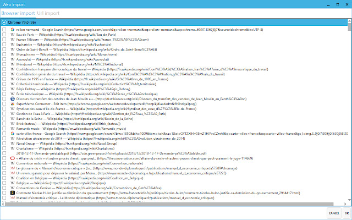The height and width of the screenshot is (220, 352).
Task: Click Wikipedia icon beside Chartalisme
Action: pos(13,148)
